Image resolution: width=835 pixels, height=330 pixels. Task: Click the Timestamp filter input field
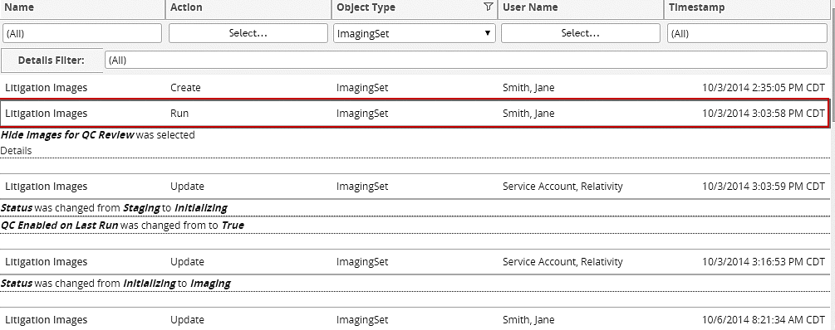coord(747,33)
